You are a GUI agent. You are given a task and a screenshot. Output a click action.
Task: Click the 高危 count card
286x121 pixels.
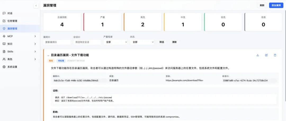tap(143, 22)
